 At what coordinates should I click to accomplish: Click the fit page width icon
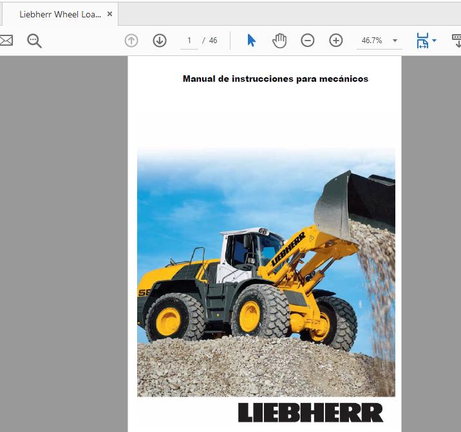[x=422, y=41]
